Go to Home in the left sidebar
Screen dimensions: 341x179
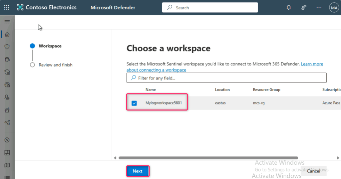click(7, 34)
